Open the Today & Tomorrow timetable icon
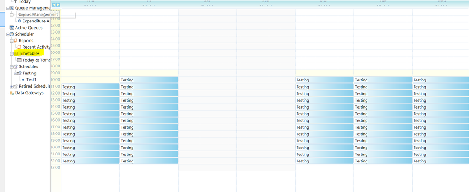The height and width of the screenshot is (192, 469). click(19, 60)
